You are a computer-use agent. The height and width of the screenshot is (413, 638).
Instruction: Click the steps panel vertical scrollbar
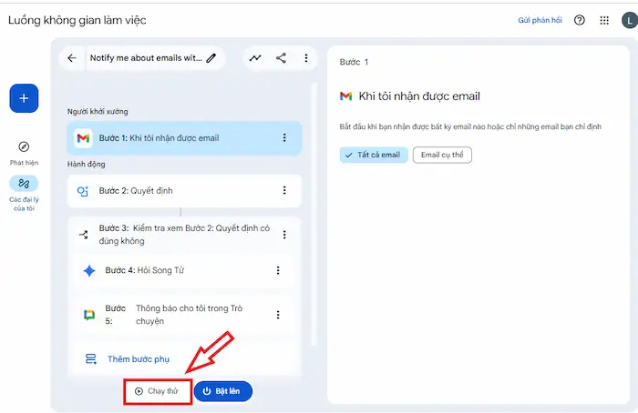(314, 215)
